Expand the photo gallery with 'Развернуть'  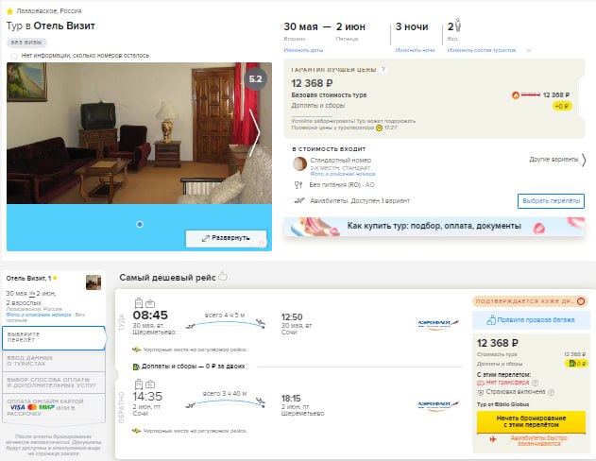[x=226, y=238]
